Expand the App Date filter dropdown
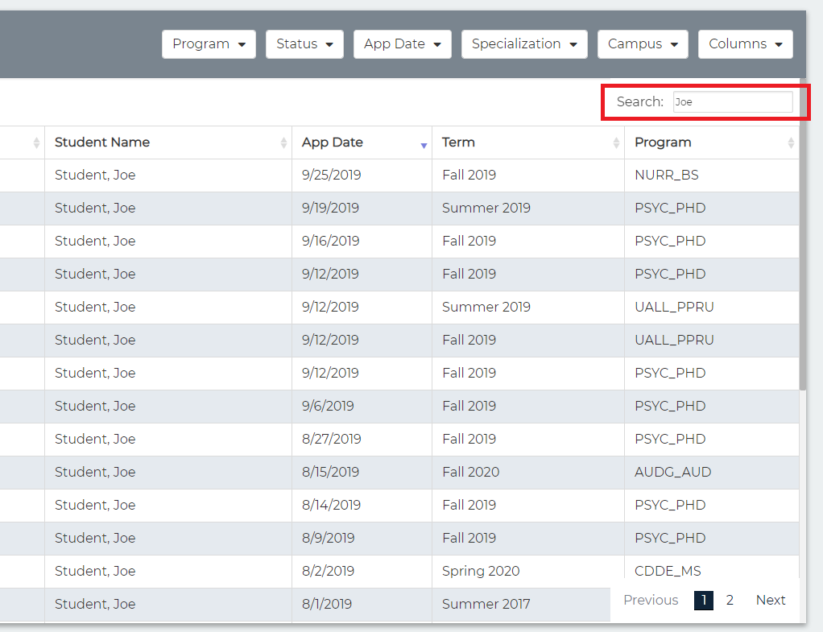This screenshot has width=823, height=632. [x=402, y=44]
